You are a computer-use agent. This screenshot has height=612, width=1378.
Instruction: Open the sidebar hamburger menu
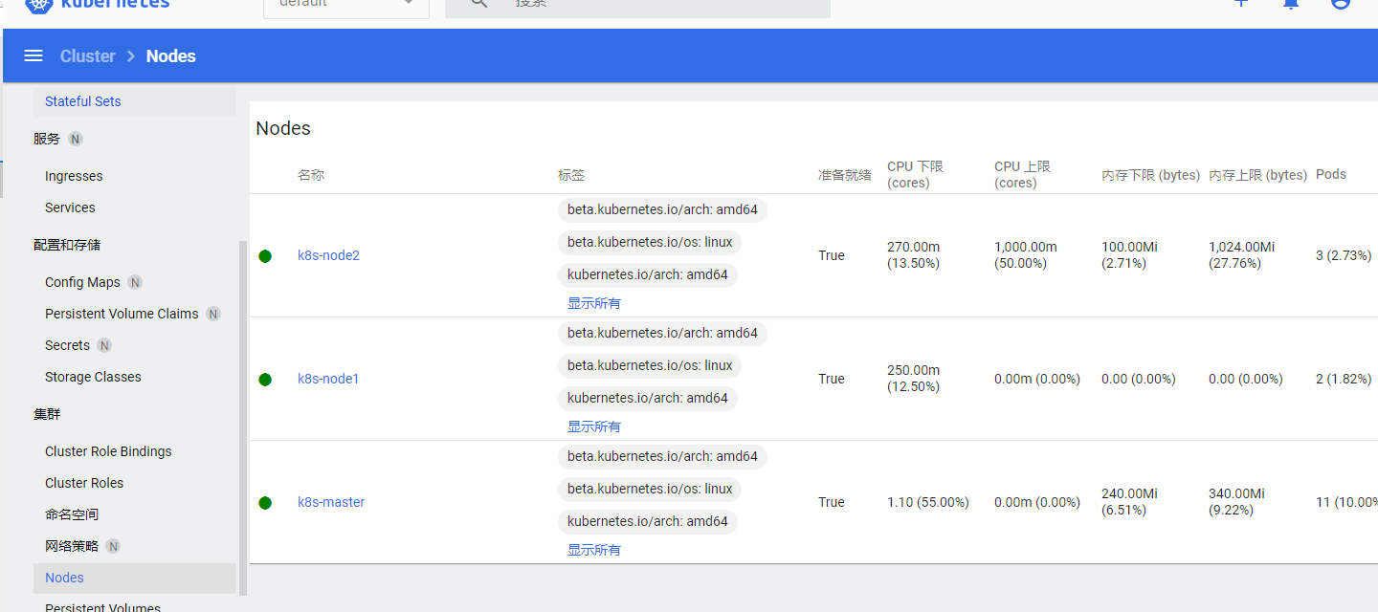(x=33, y=55)
